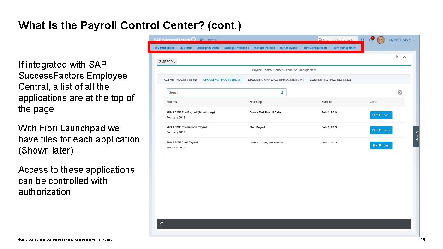Click Feb 1, 2019 date in Pre-Payroll row
443x249 pixels.
tap(329, 112)
